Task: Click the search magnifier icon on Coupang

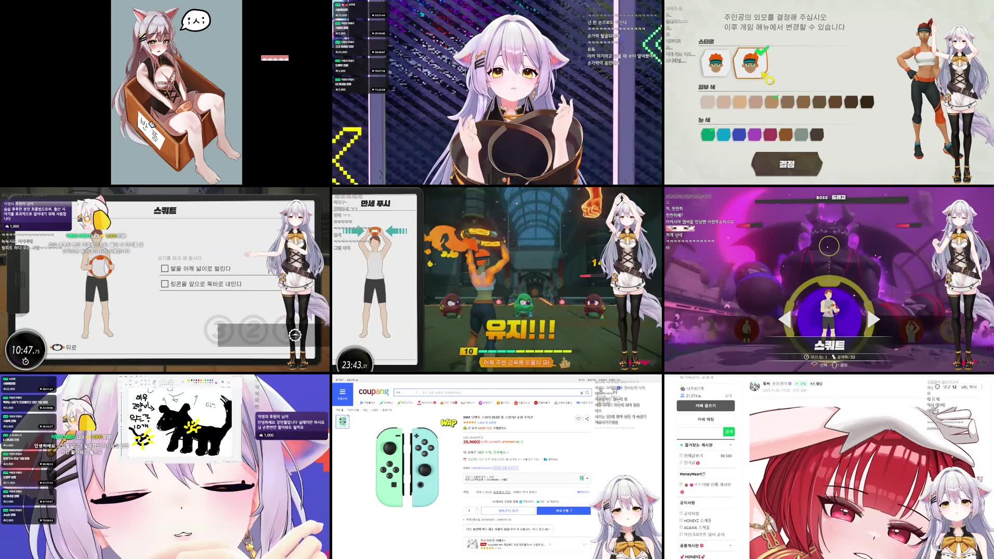Action: [587, 393]
